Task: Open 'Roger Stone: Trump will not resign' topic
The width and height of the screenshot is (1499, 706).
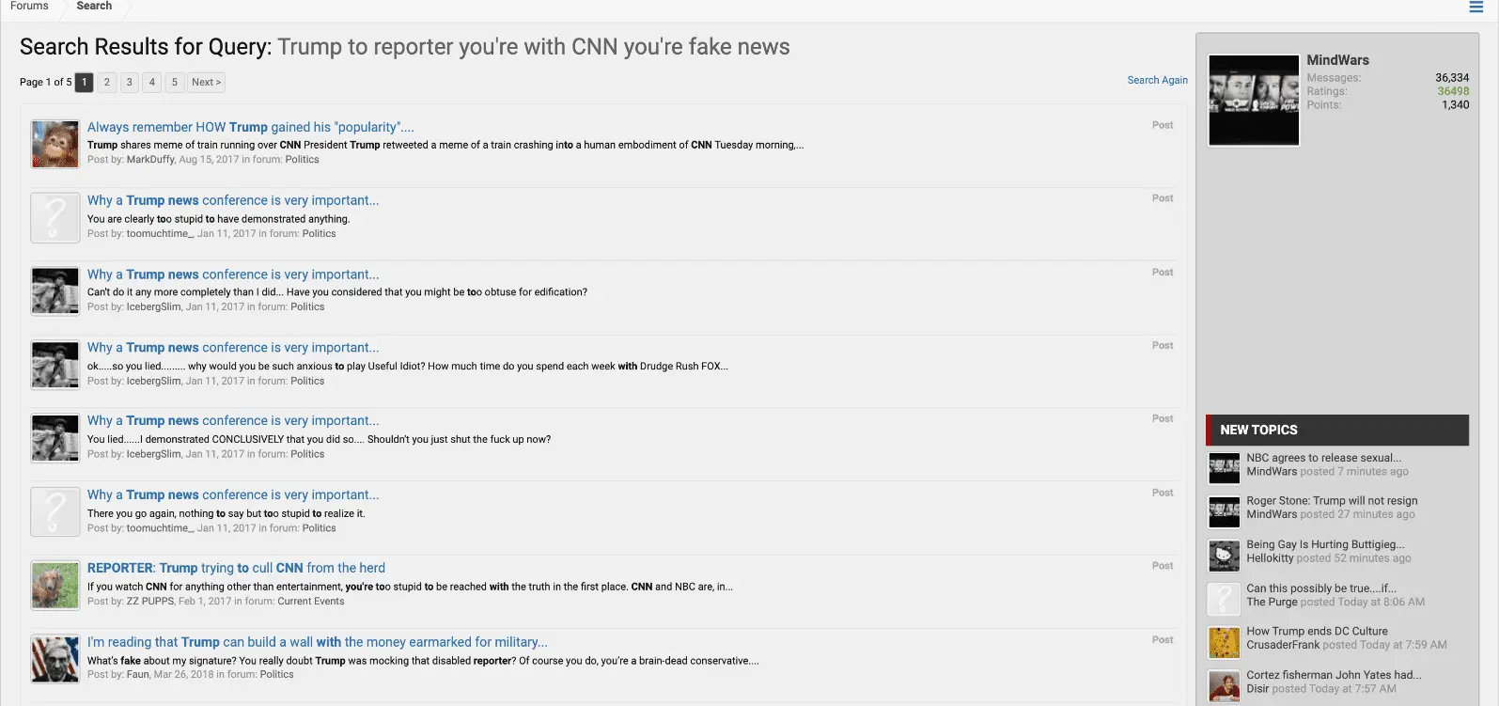Action: coord(1332,501)
